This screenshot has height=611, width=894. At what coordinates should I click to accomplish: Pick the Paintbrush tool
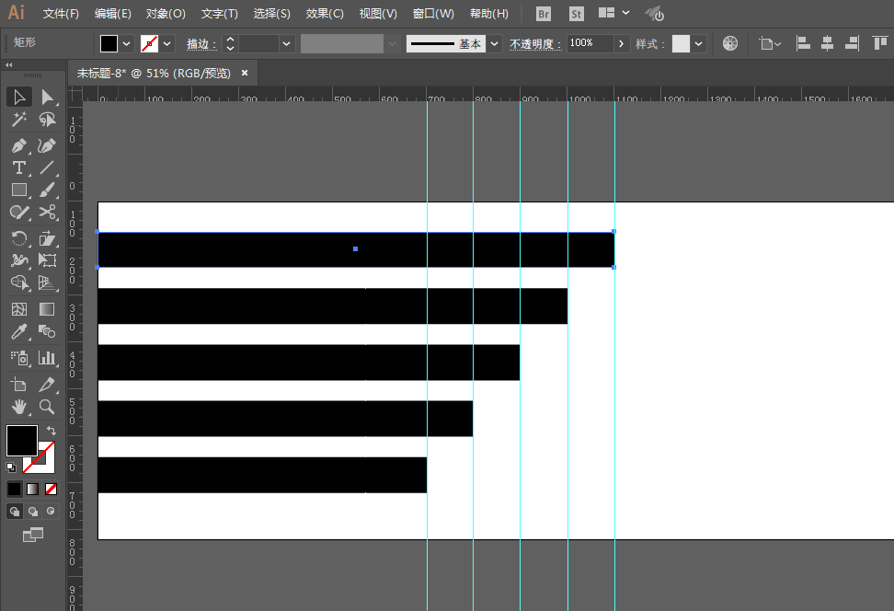[47, 190]
